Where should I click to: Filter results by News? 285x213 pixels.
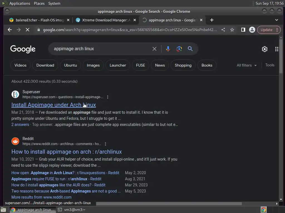[x=160, y=65]
